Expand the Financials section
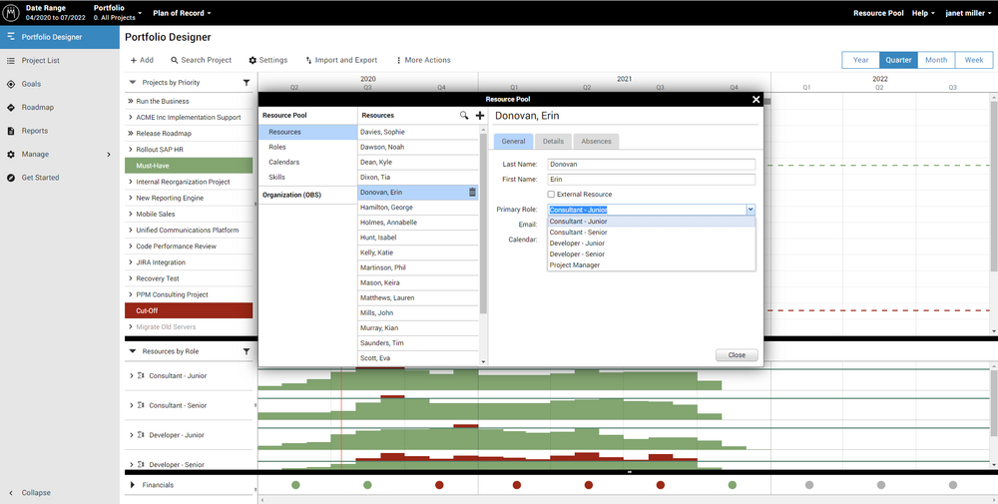 click(x=132, y=485)
